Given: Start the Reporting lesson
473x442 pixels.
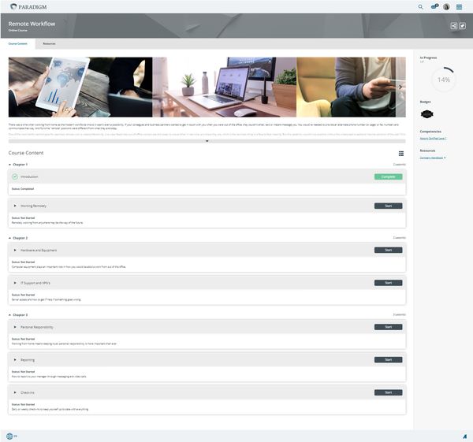Looking at the screenshot, I should pos(388,359).
